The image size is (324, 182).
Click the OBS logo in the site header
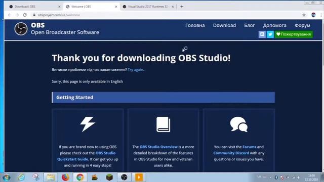[21, 29]
